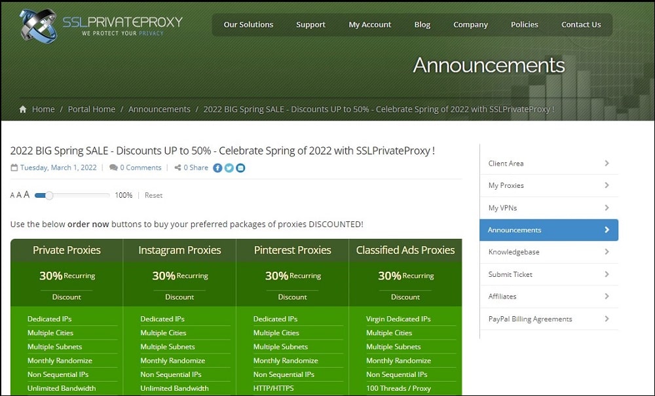This screenshot has width=655, height=396.
Task: Select the largest A font size
Action: point(26,194)
